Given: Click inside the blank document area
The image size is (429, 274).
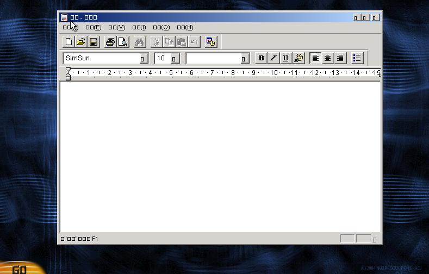Looking at the screenshot, I should tap(220, 157).
